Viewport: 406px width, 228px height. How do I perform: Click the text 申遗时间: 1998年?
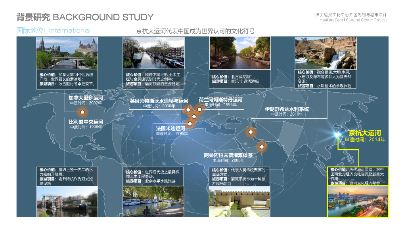[x=86, y=127]
